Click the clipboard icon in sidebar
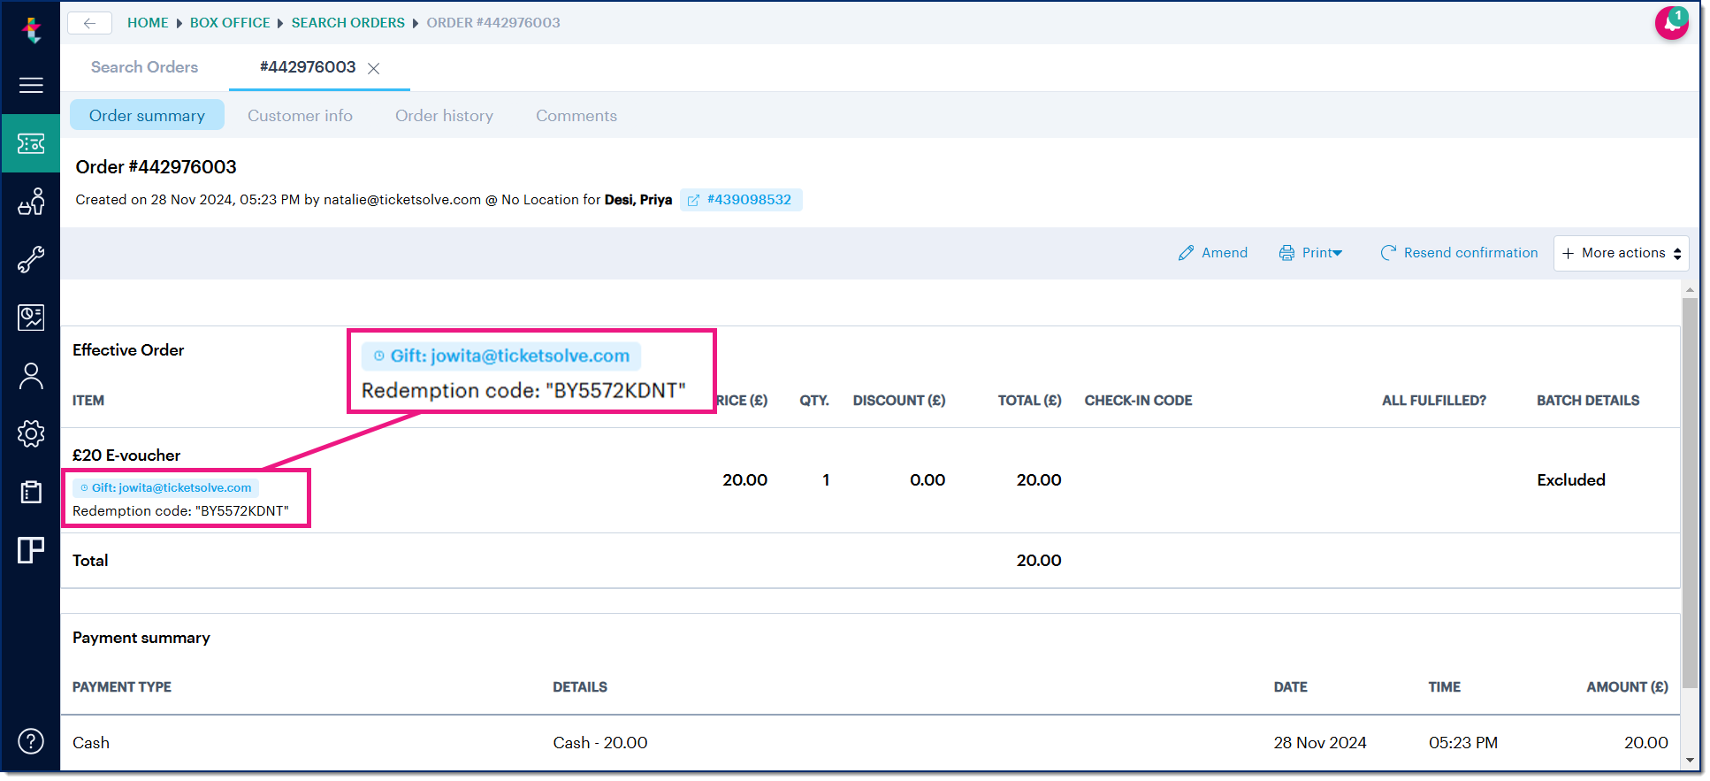The width and height of the screenshot is (1710, 781). tap(31, 492)
